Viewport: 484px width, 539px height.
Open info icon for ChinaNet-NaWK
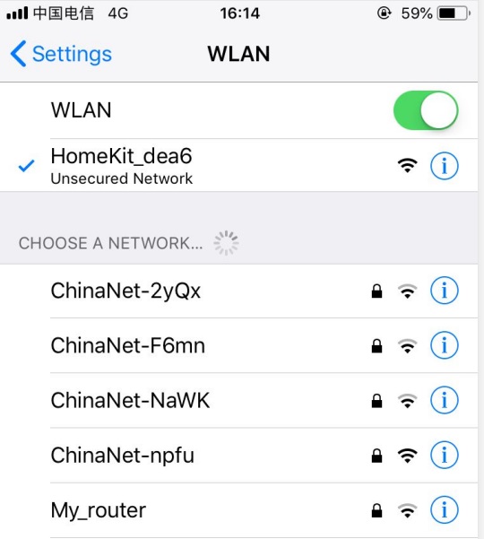(445, 400)
